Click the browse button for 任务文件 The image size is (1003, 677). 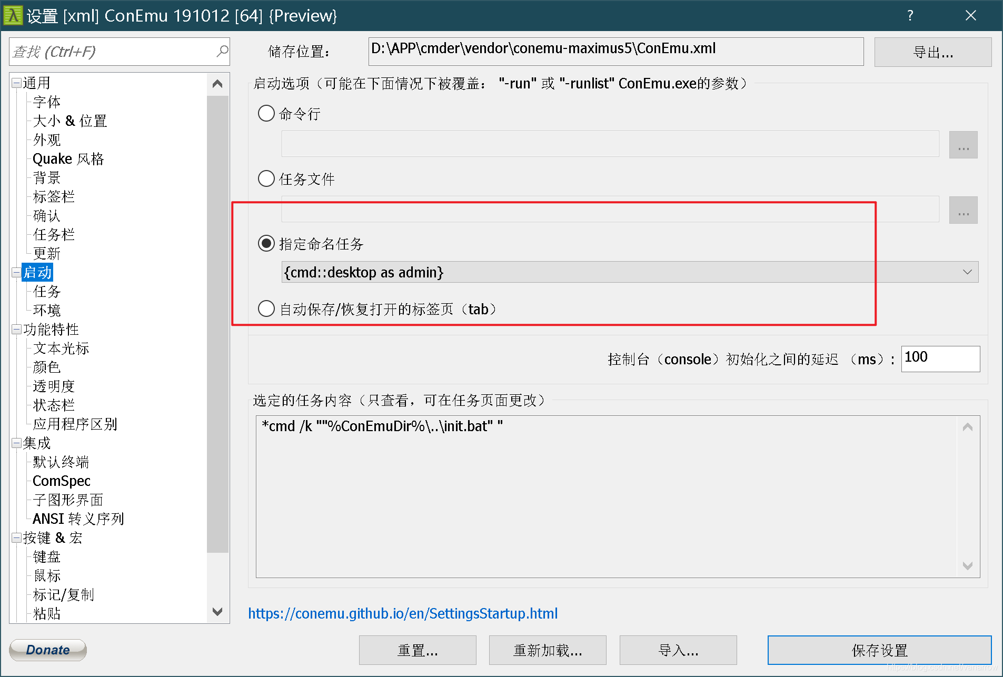(x=963, y=210)
